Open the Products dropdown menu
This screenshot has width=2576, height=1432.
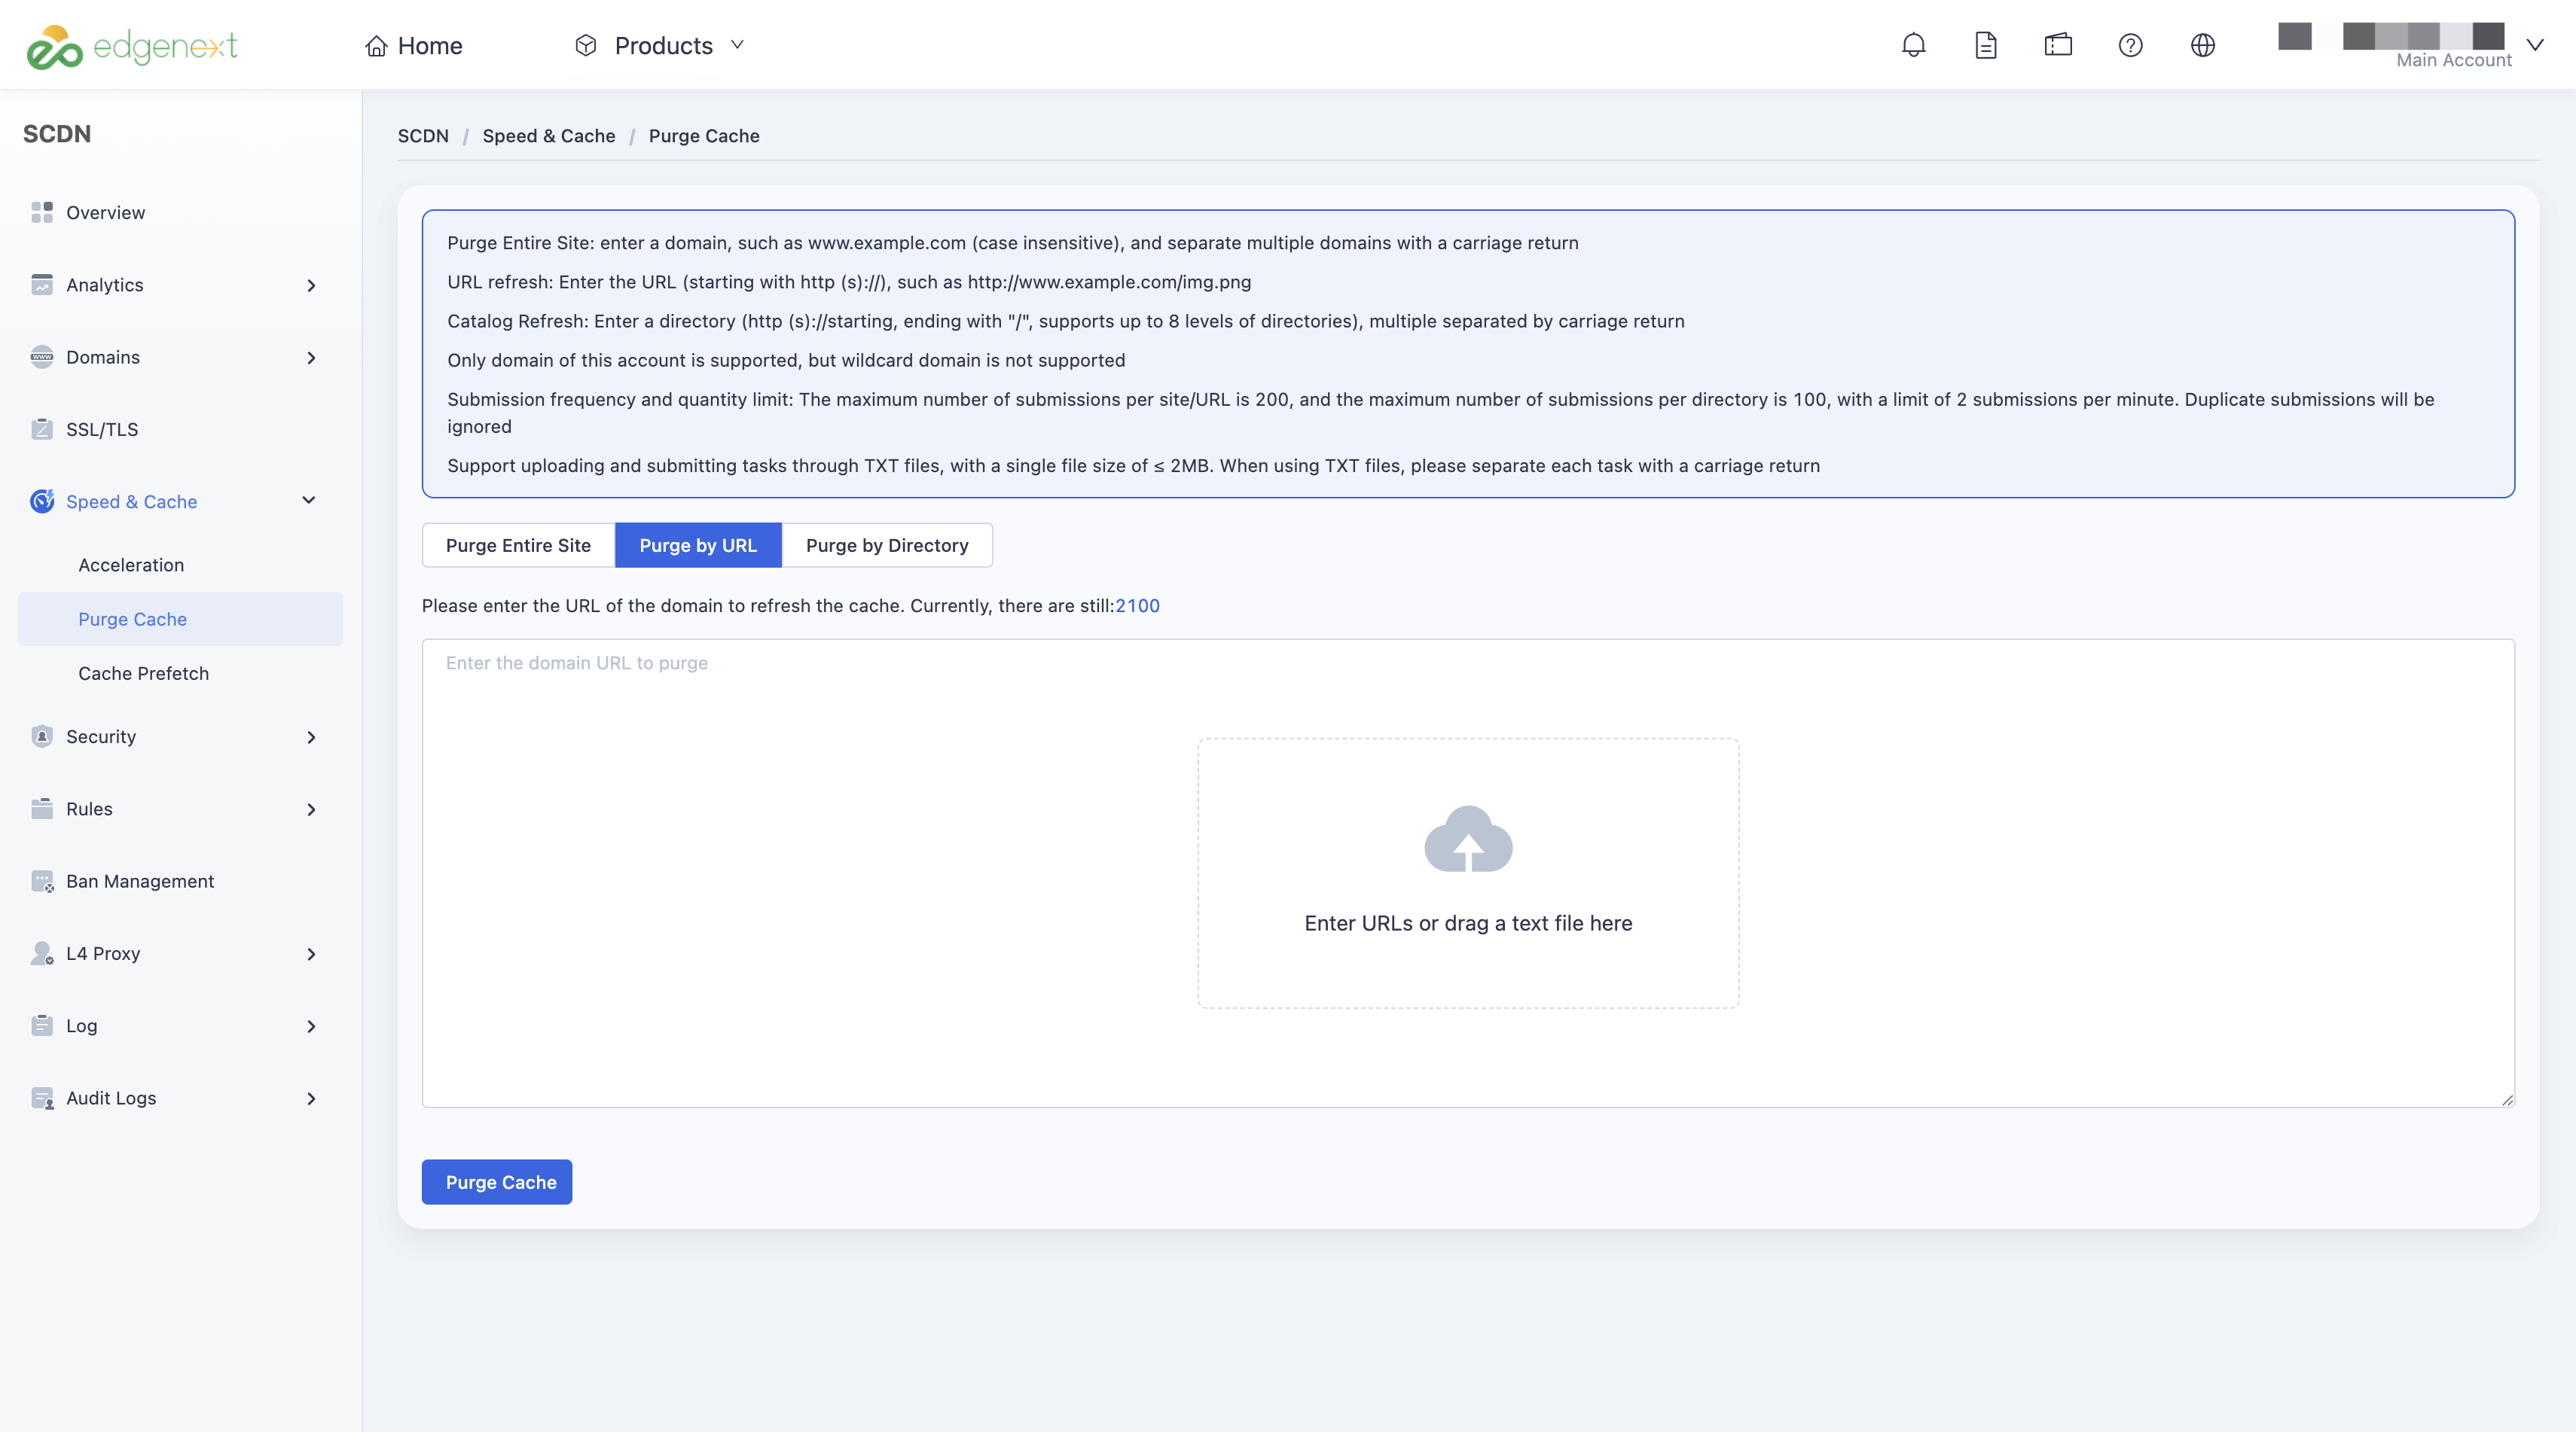659,45
